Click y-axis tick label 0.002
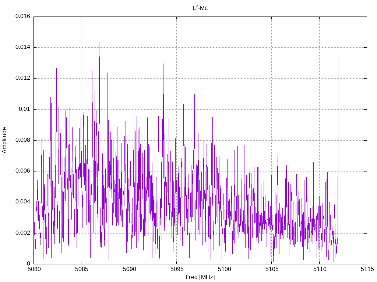377x282 pixels. coord(23,233)
